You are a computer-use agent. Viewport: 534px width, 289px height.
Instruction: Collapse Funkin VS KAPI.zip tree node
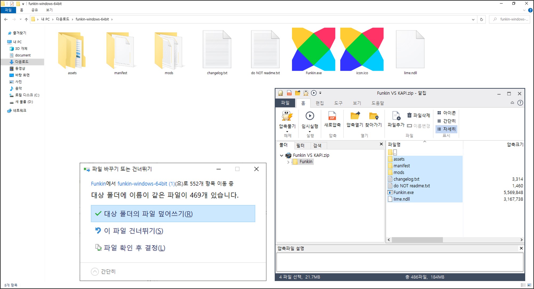[281, 155]
